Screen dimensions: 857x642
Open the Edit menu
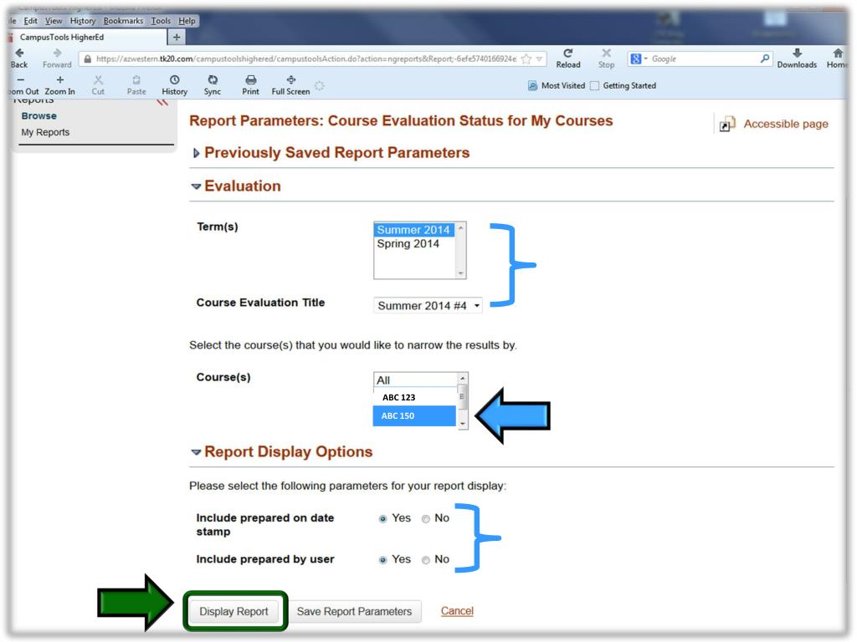(x=31, y=21)
